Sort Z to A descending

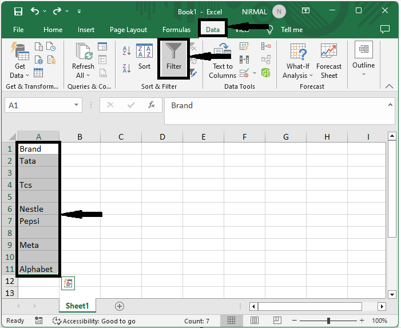coord(126,68)
